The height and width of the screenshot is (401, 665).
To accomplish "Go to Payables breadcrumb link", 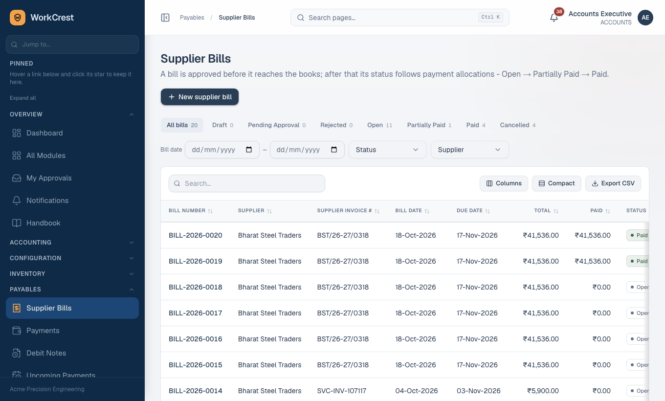I will pos(192,18).
